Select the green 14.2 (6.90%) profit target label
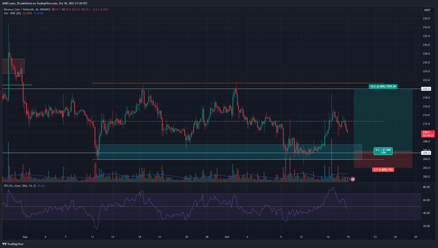Image resolution: width=438 pixels, height=248 pixels. tap(383, 86)
